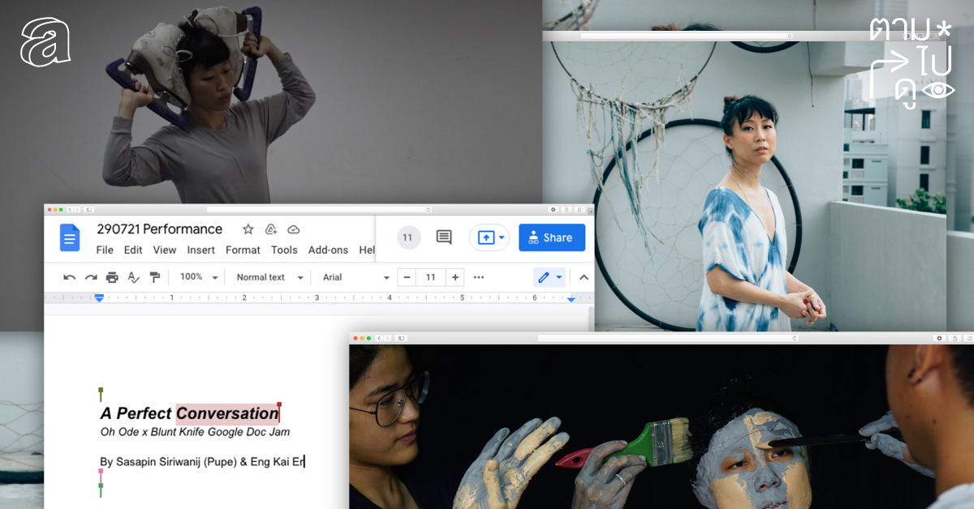This screenshot has width=974, height=509.
Task: Open the Arial font dropdown
Action: (x=356, y=277)
